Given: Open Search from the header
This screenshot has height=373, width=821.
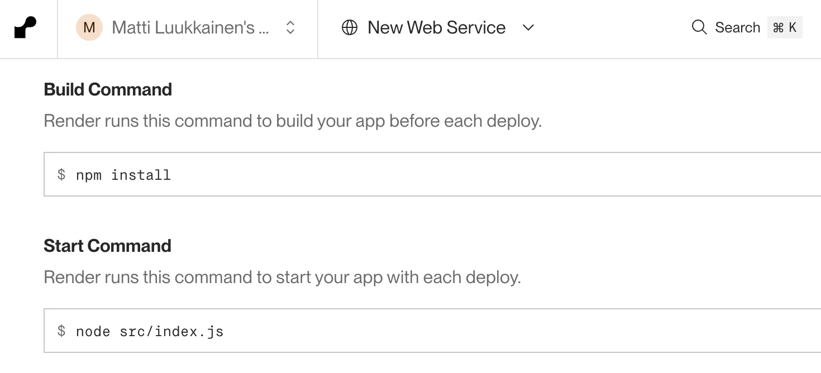Looking at the screenshot, I should coord(737,27).
